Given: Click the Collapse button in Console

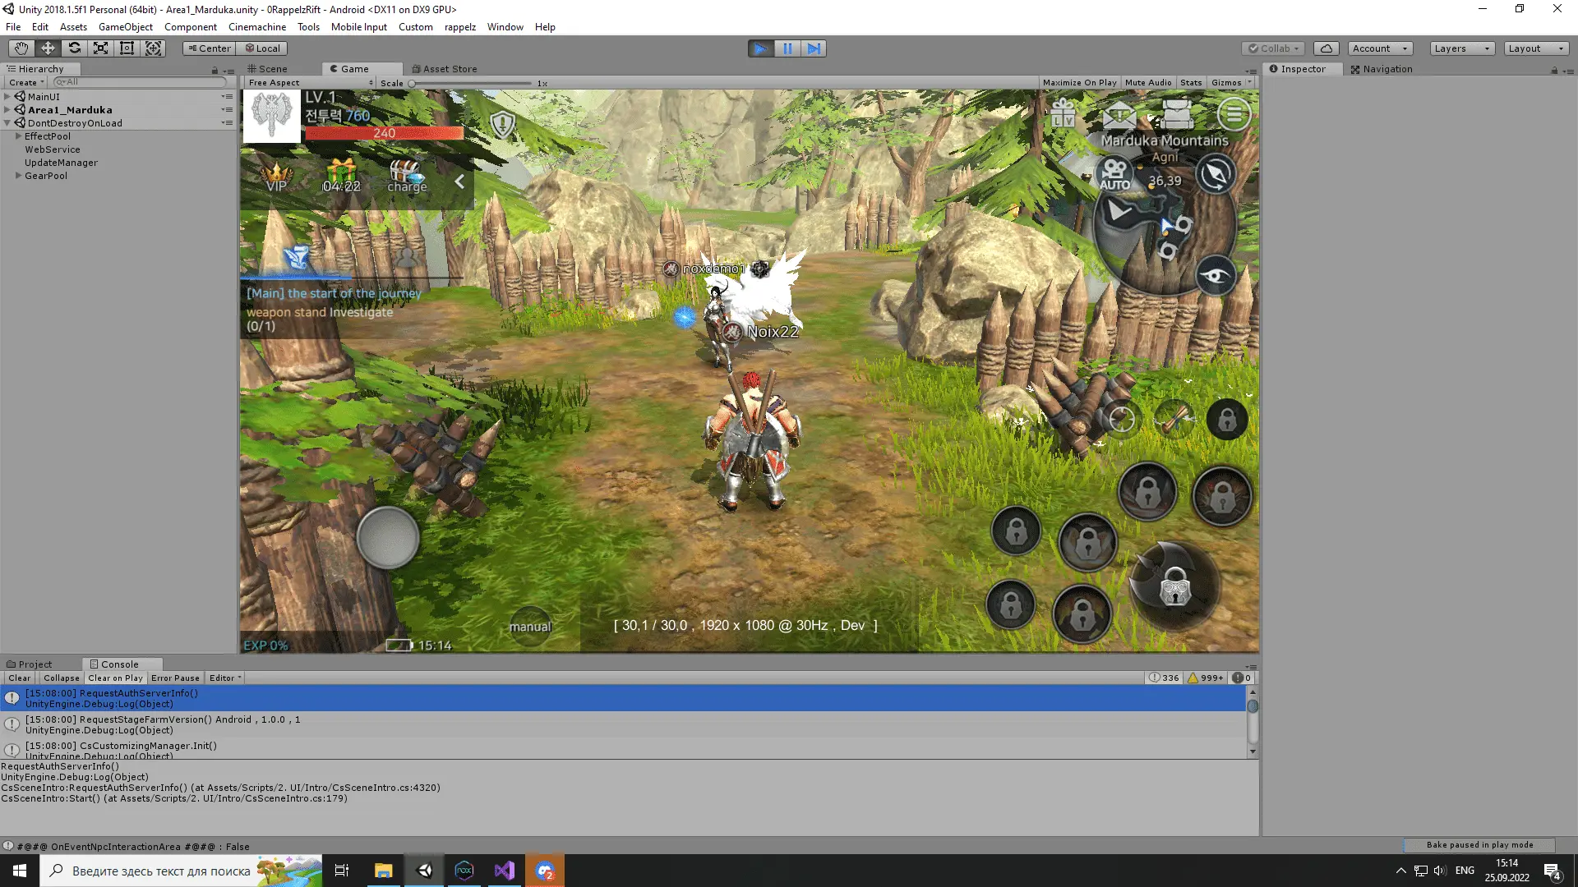Looking at the screenshot, I should click(x=62, y=678).
